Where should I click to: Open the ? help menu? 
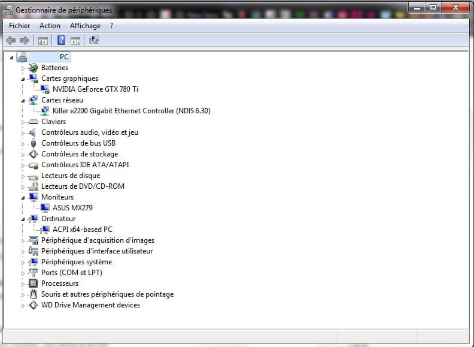point(111,26)
